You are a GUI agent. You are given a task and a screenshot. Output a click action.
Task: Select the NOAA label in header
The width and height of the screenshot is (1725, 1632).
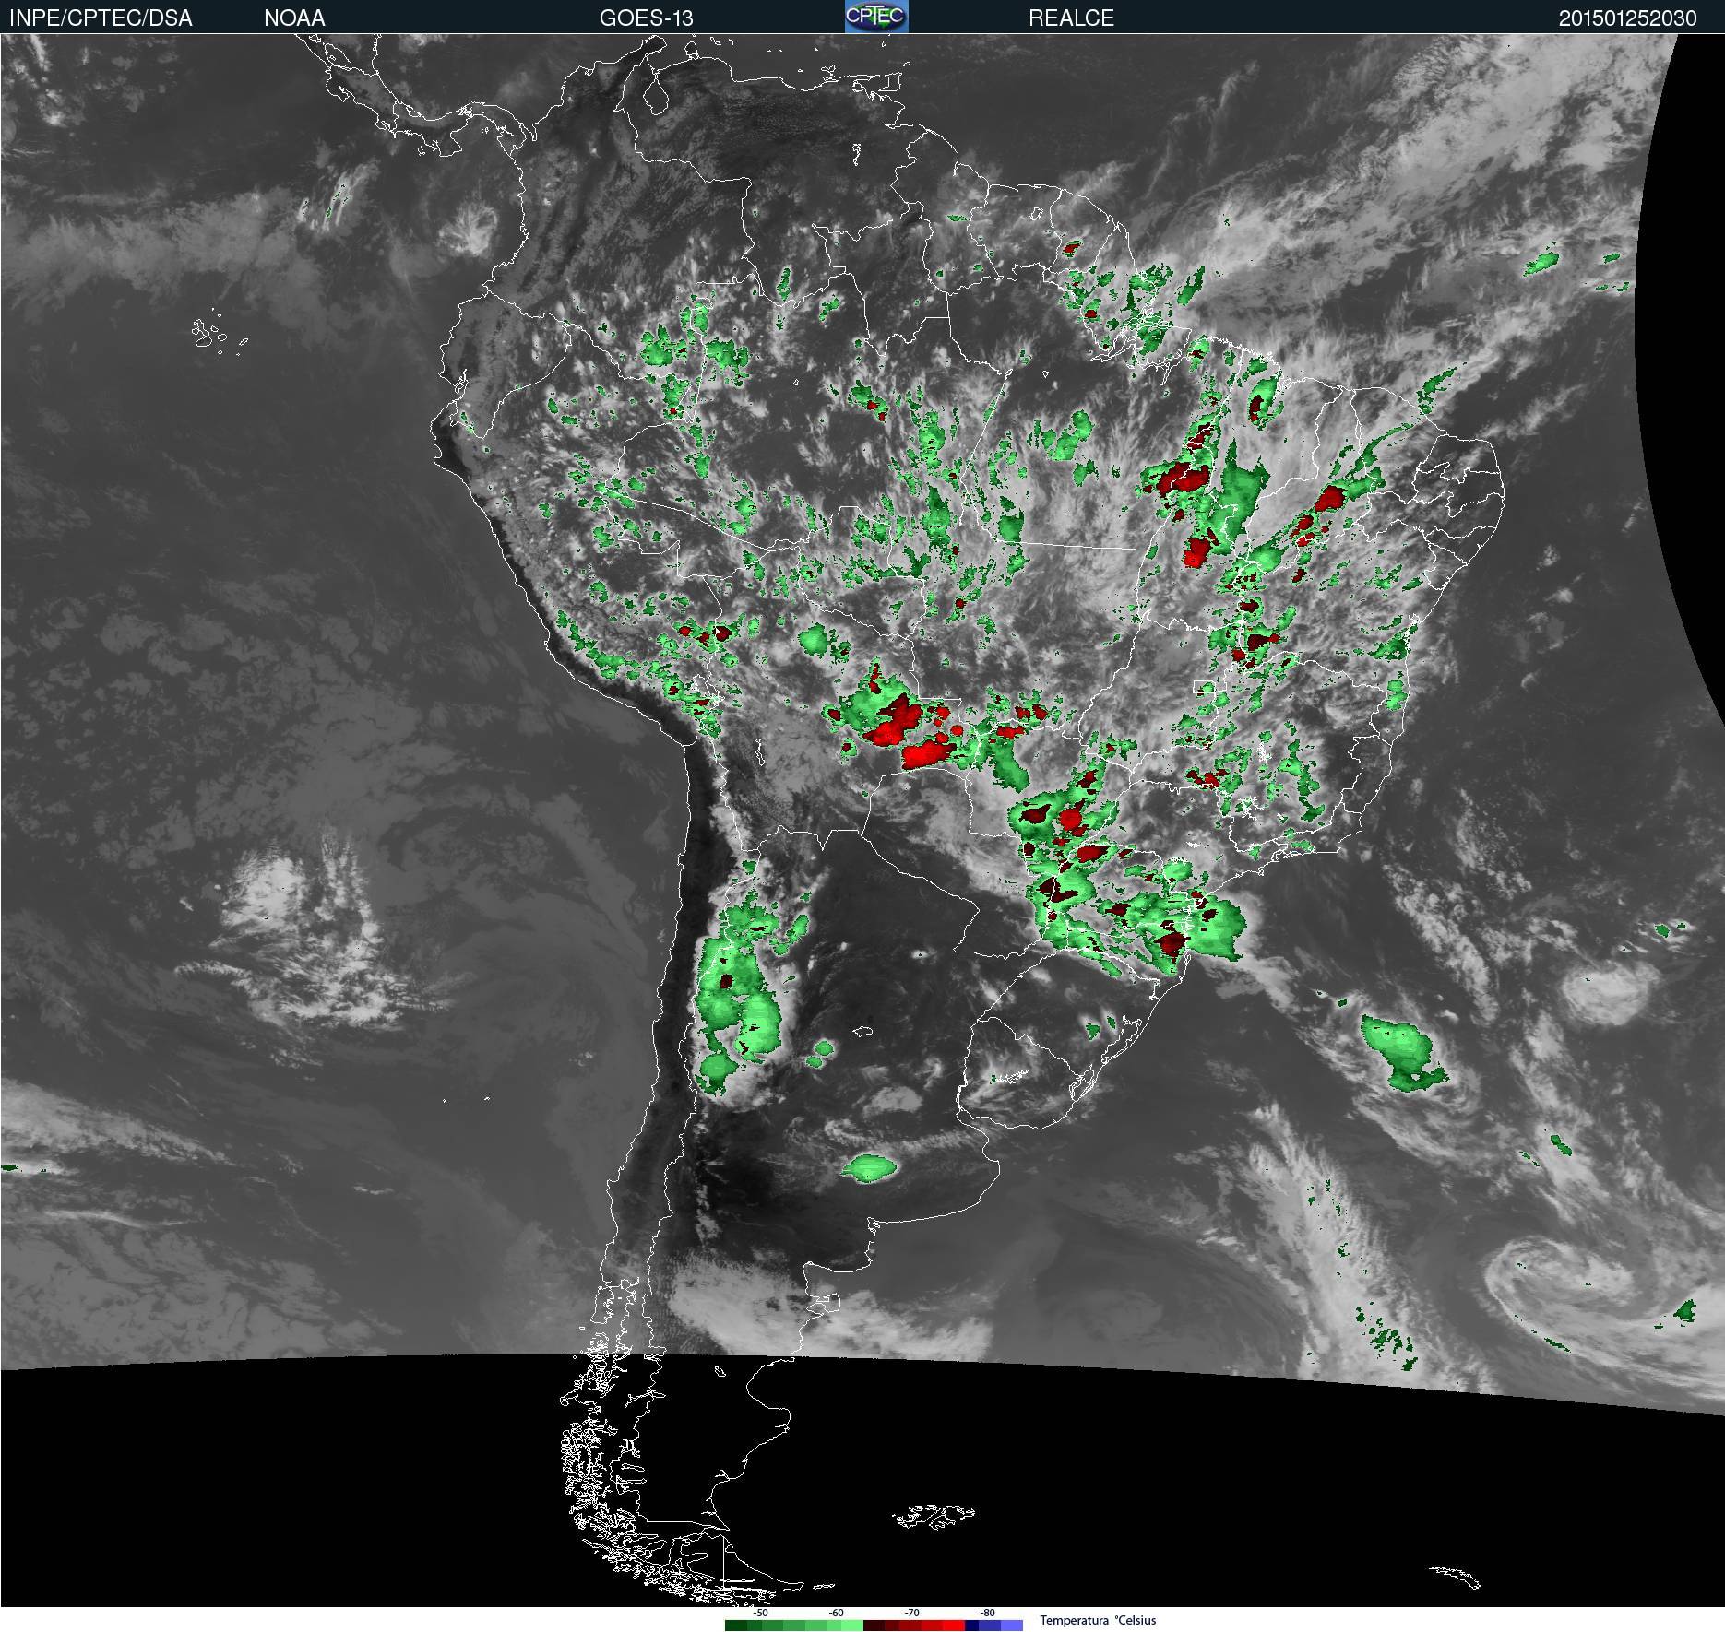point(294,18)
